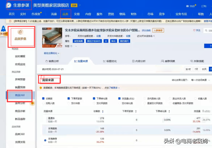Sort table by 浏览量 arrows

coord(203,111)
